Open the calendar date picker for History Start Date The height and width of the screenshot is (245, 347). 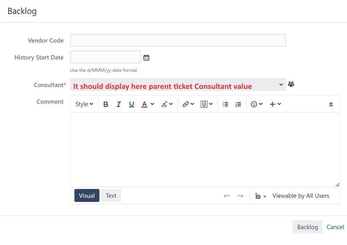click(146, 57)
